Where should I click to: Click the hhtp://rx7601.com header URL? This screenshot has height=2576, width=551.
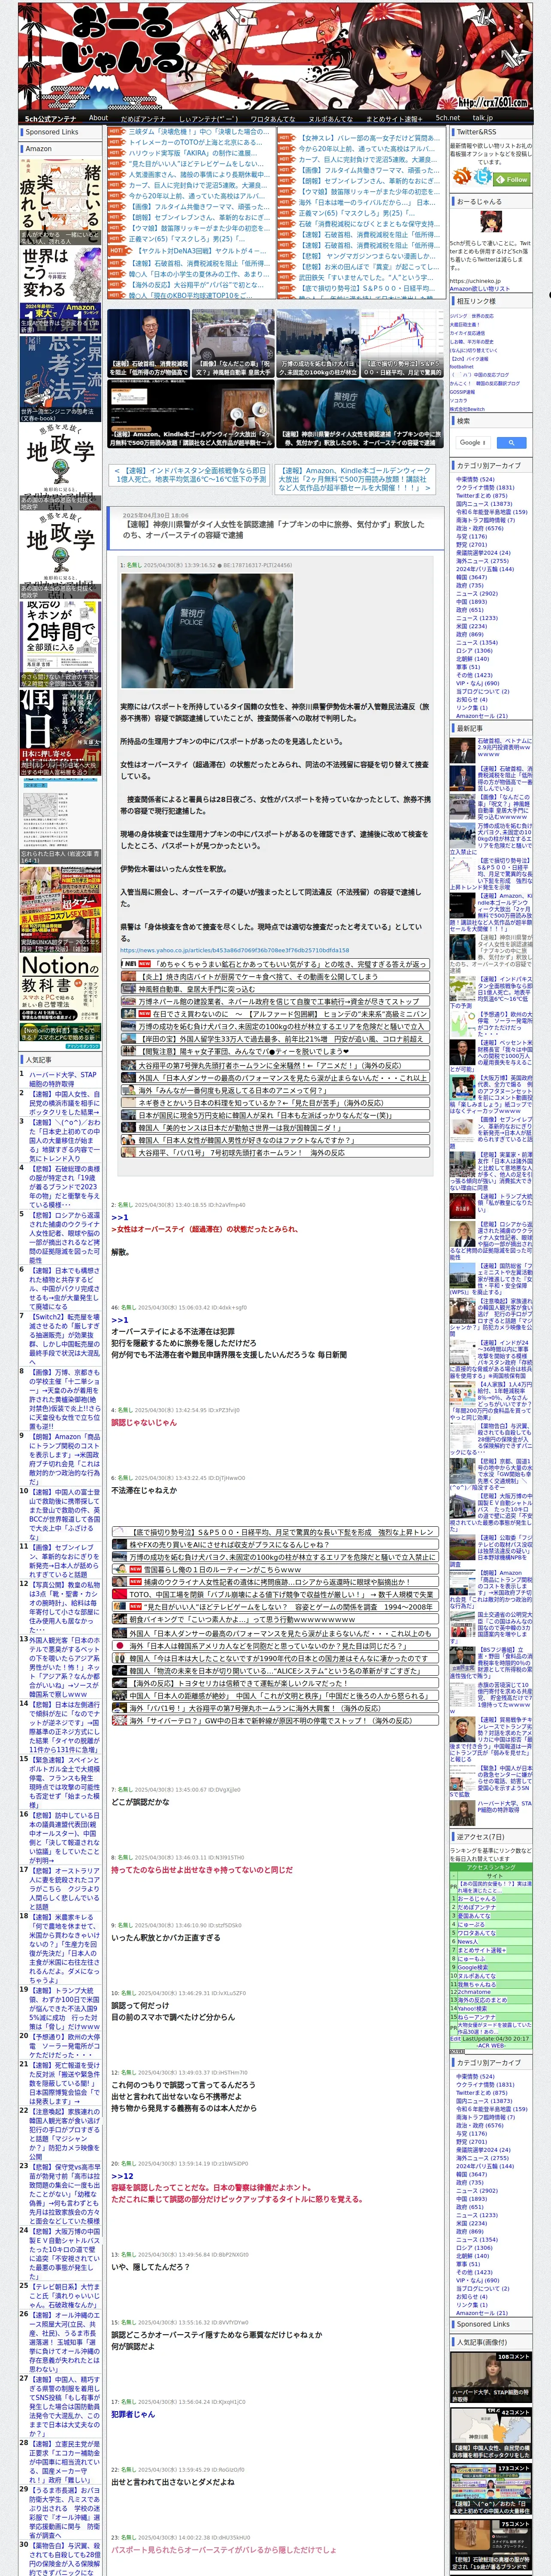point(492,102)
